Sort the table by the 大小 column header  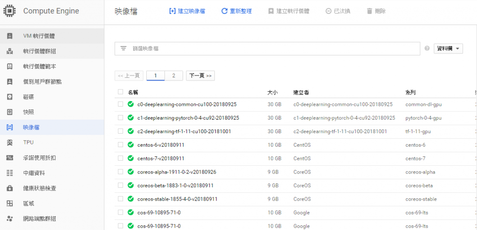coord(272,92)
